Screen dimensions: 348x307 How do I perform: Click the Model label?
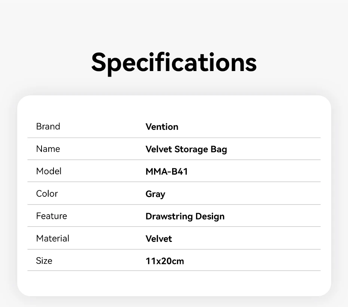[49, 171]
